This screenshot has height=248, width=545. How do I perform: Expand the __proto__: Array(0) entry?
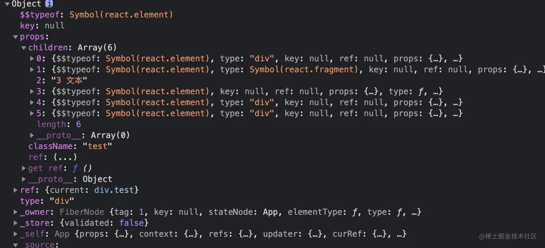pyautogui.click(x=32, y=135)
